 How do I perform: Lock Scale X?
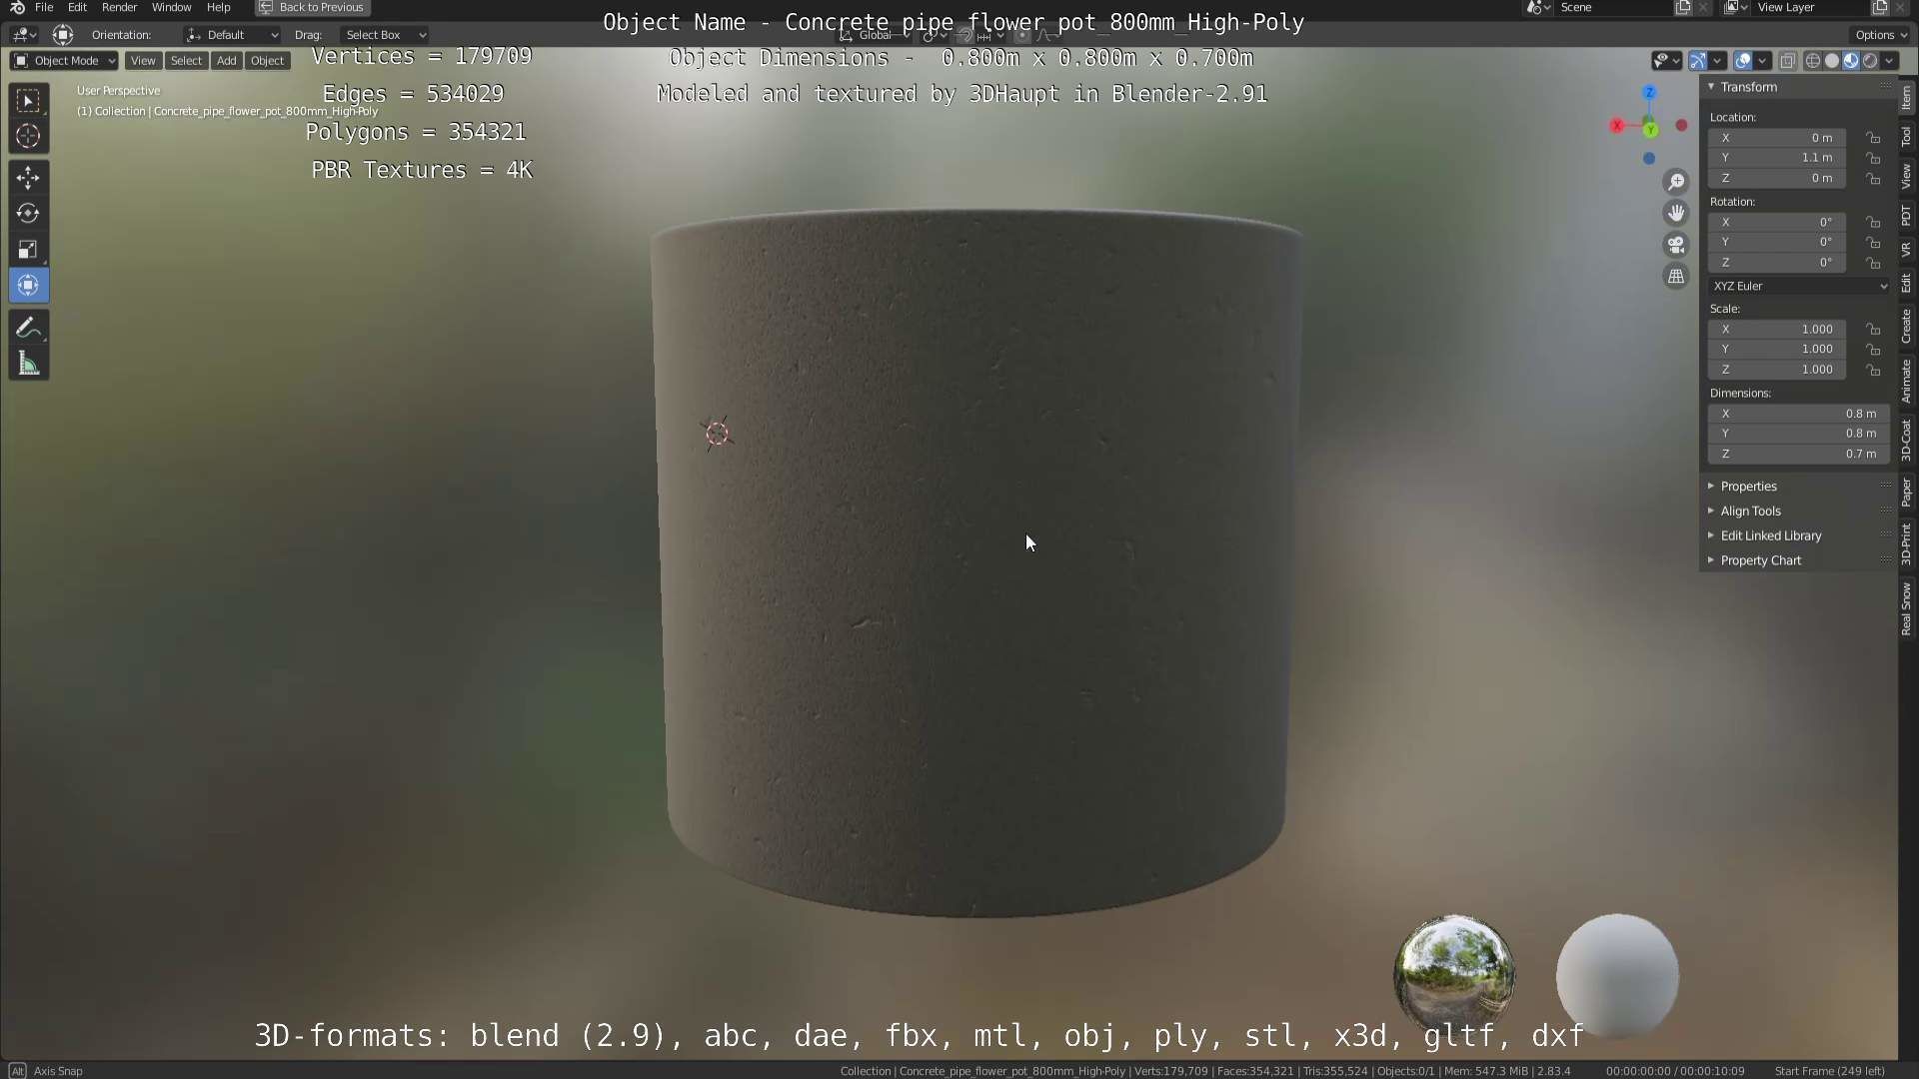[1874, 329]
